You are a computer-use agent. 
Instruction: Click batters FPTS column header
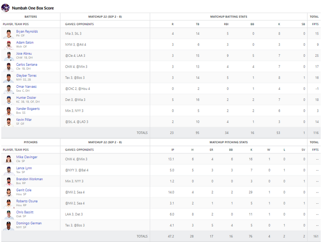coord(315,24)
